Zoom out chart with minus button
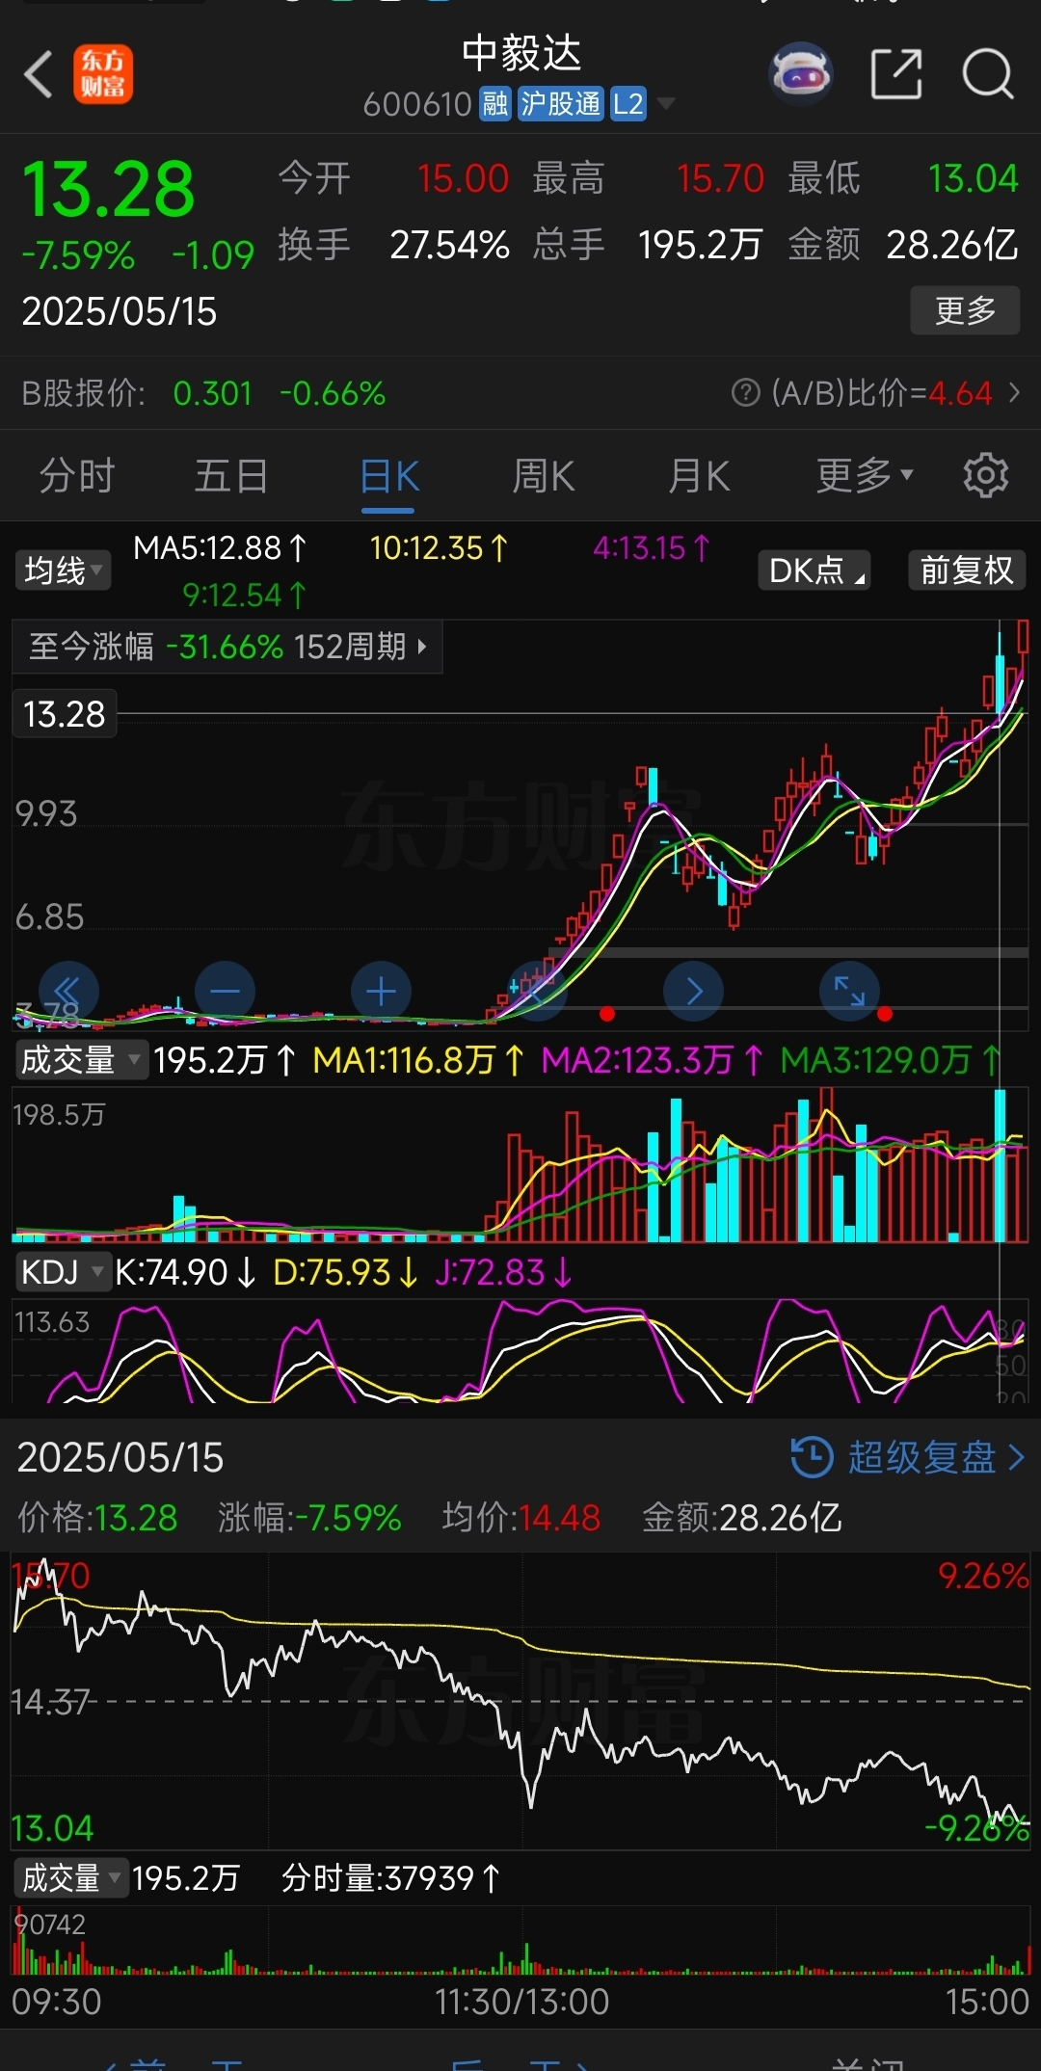 point(225,991)
